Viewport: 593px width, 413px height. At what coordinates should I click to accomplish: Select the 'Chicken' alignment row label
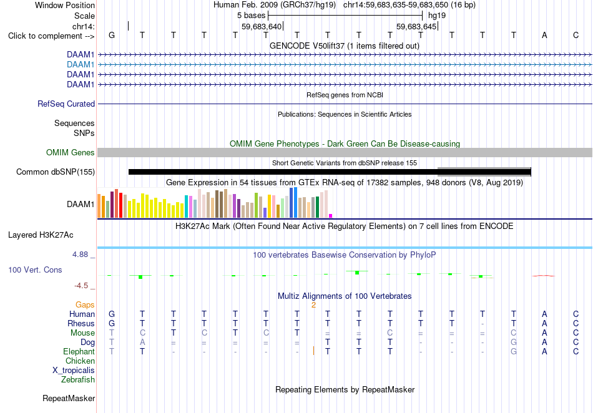pyautogui.click(x=80, y=361)
